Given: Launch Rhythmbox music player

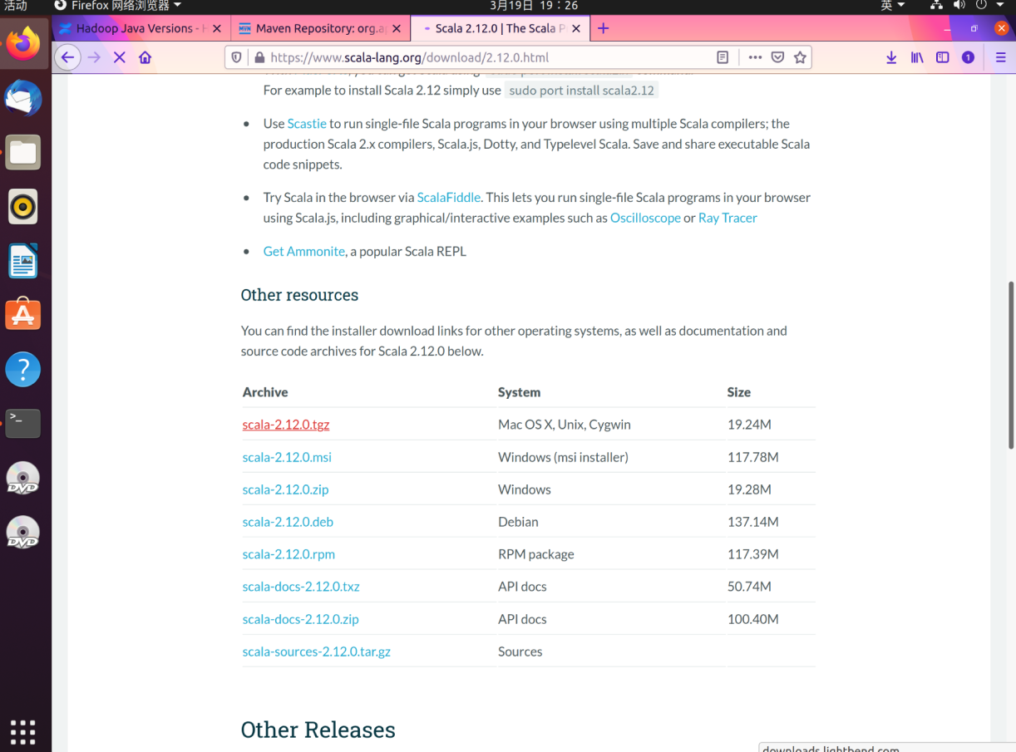Looking at the screenshot, I should 23,206.
